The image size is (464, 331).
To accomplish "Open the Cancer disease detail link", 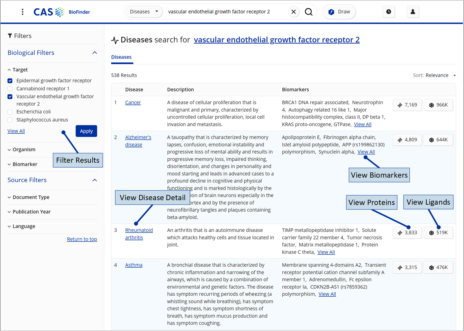I will click(133, 102).
